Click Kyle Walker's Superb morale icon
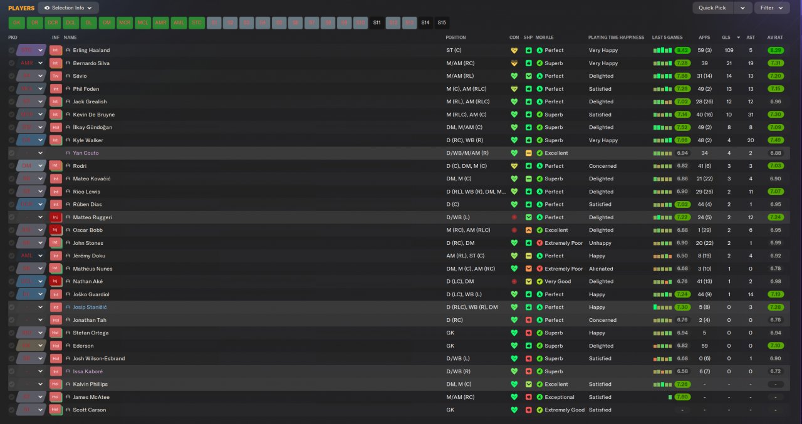The height and width of the screenshot is (424, 802). pos(539,140)
